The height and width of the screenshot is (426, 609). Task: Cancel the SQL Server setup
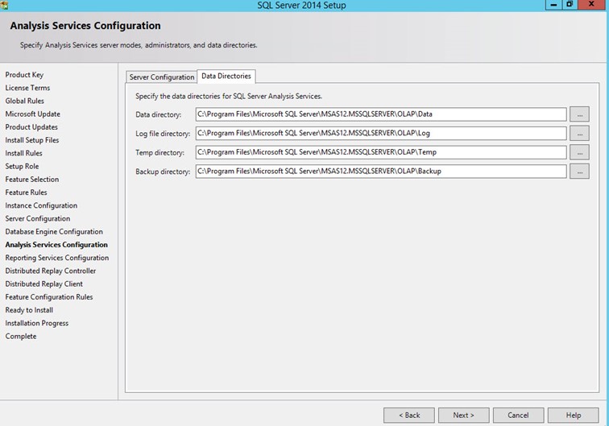tap(518, 415)
